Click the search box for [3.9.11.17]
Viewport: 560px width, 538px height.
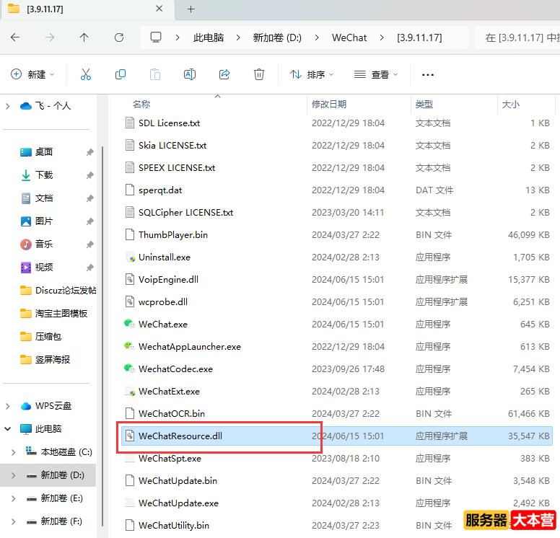pos(518,38)
